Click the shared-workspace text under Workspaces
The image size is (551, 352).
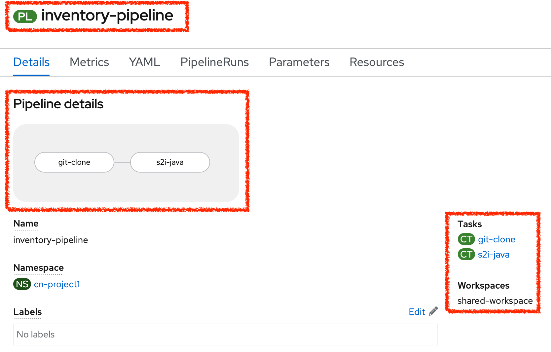(x=495, y=300)
